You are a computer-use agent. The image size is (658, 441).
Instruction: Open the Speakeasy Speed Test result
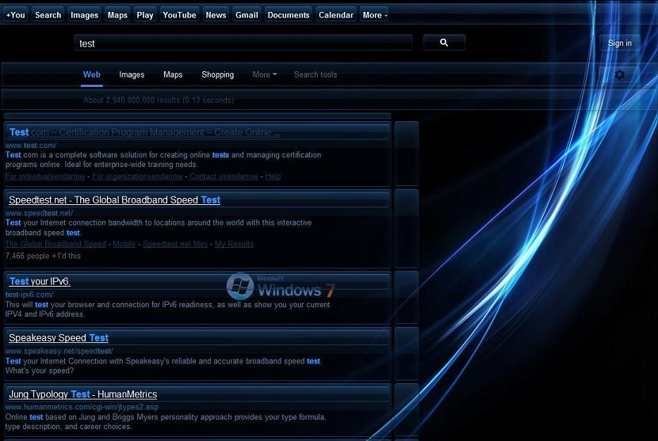tap(59, 338)
